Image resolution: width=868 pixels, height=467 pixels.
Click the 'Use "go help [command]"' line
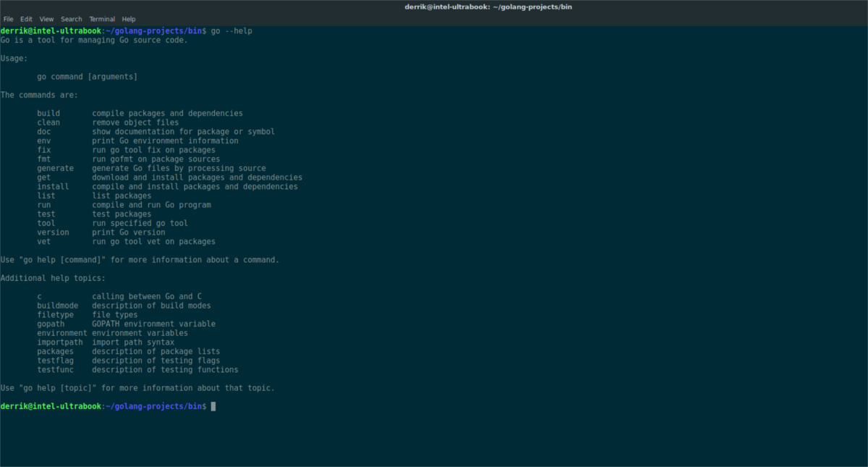pos(140,260)
